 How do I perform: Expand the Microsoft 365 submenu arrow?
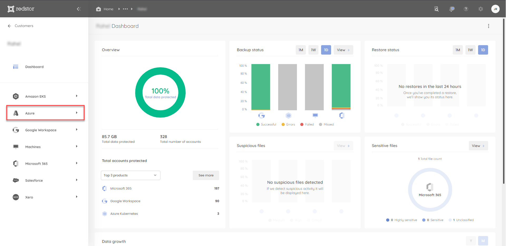77,163
